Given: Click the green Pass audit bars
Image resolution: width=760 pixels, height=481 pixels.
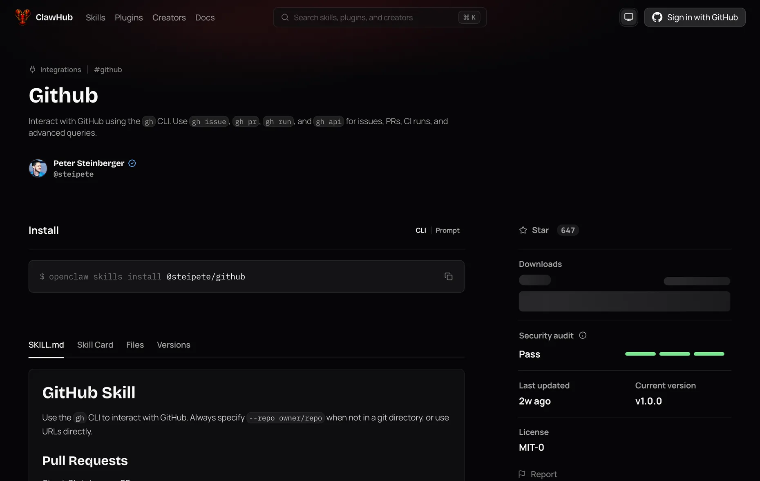Looking at the screenshot, I should click(675, 354).
